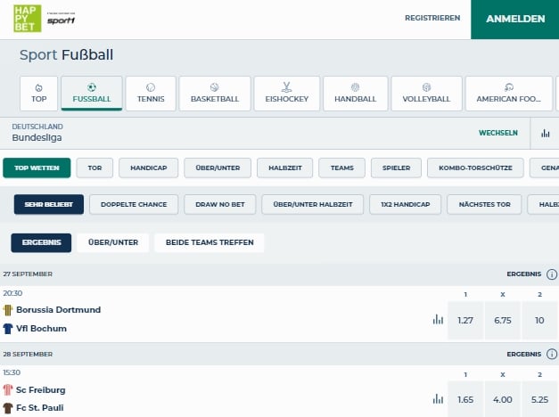Open stats icon for Freiburg vs St. Pauli
The height and width of the screenshot is (417, 559).
tap(438, 399)
